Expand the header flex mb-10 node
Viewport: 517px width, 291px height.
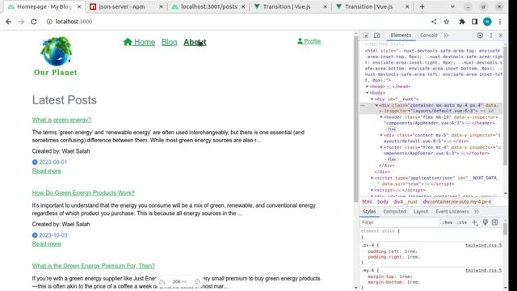(x=381, y=117)
